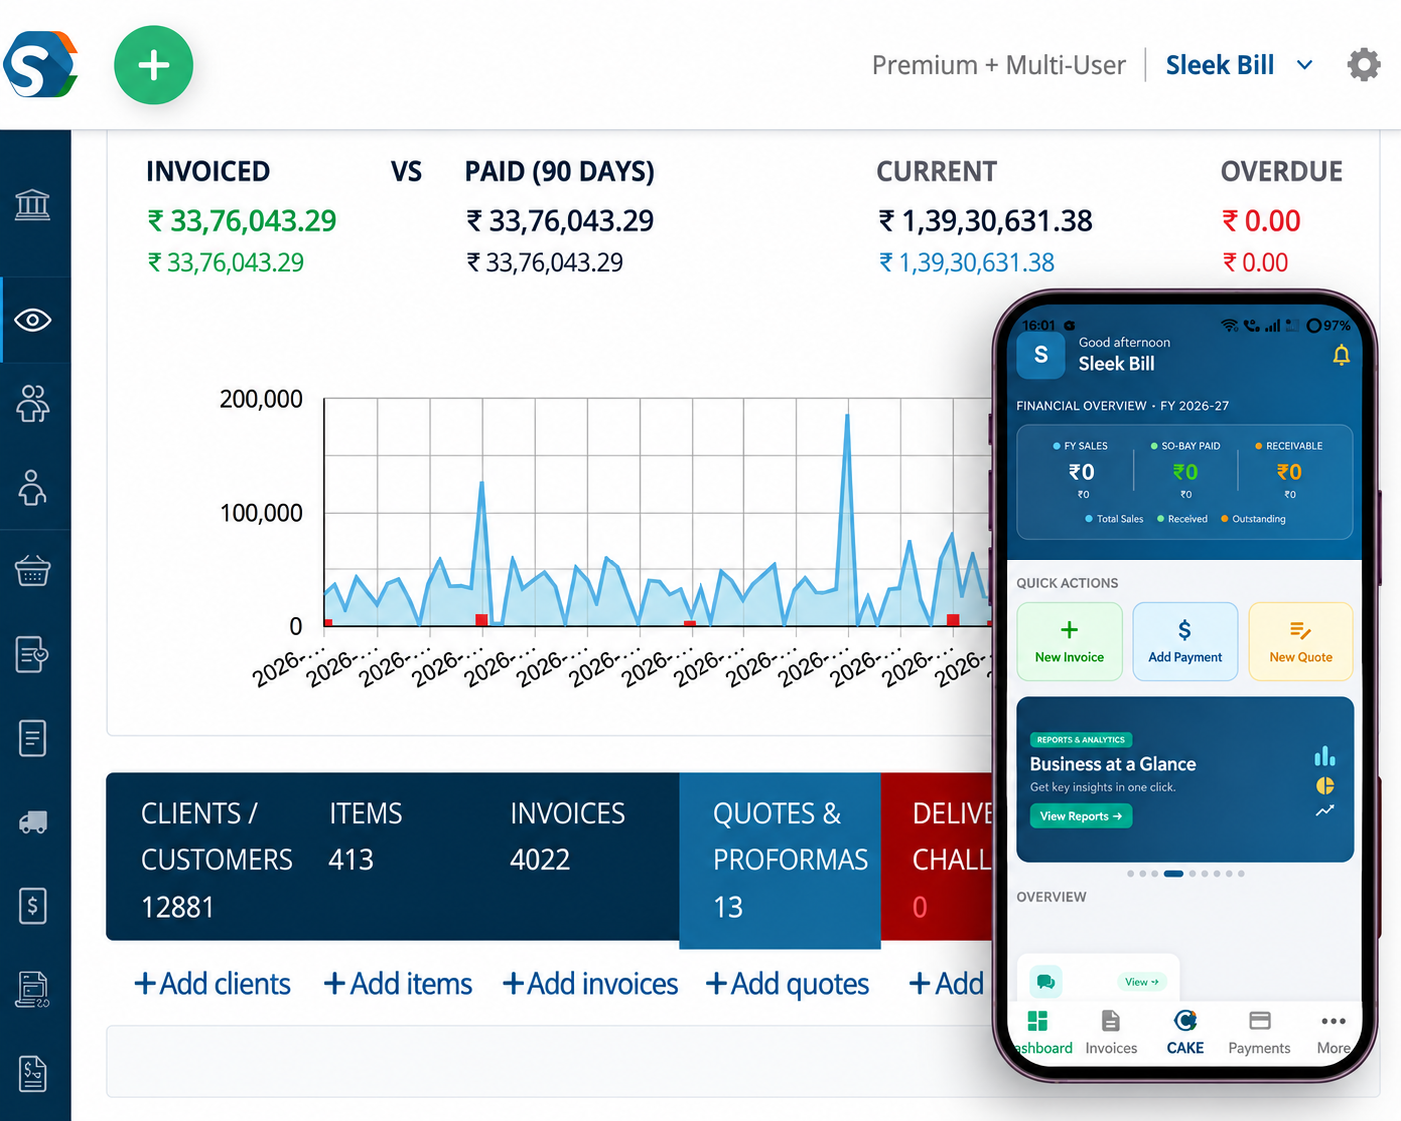Click the Add invoices link

pyautogui.click(x=590, y=984)
